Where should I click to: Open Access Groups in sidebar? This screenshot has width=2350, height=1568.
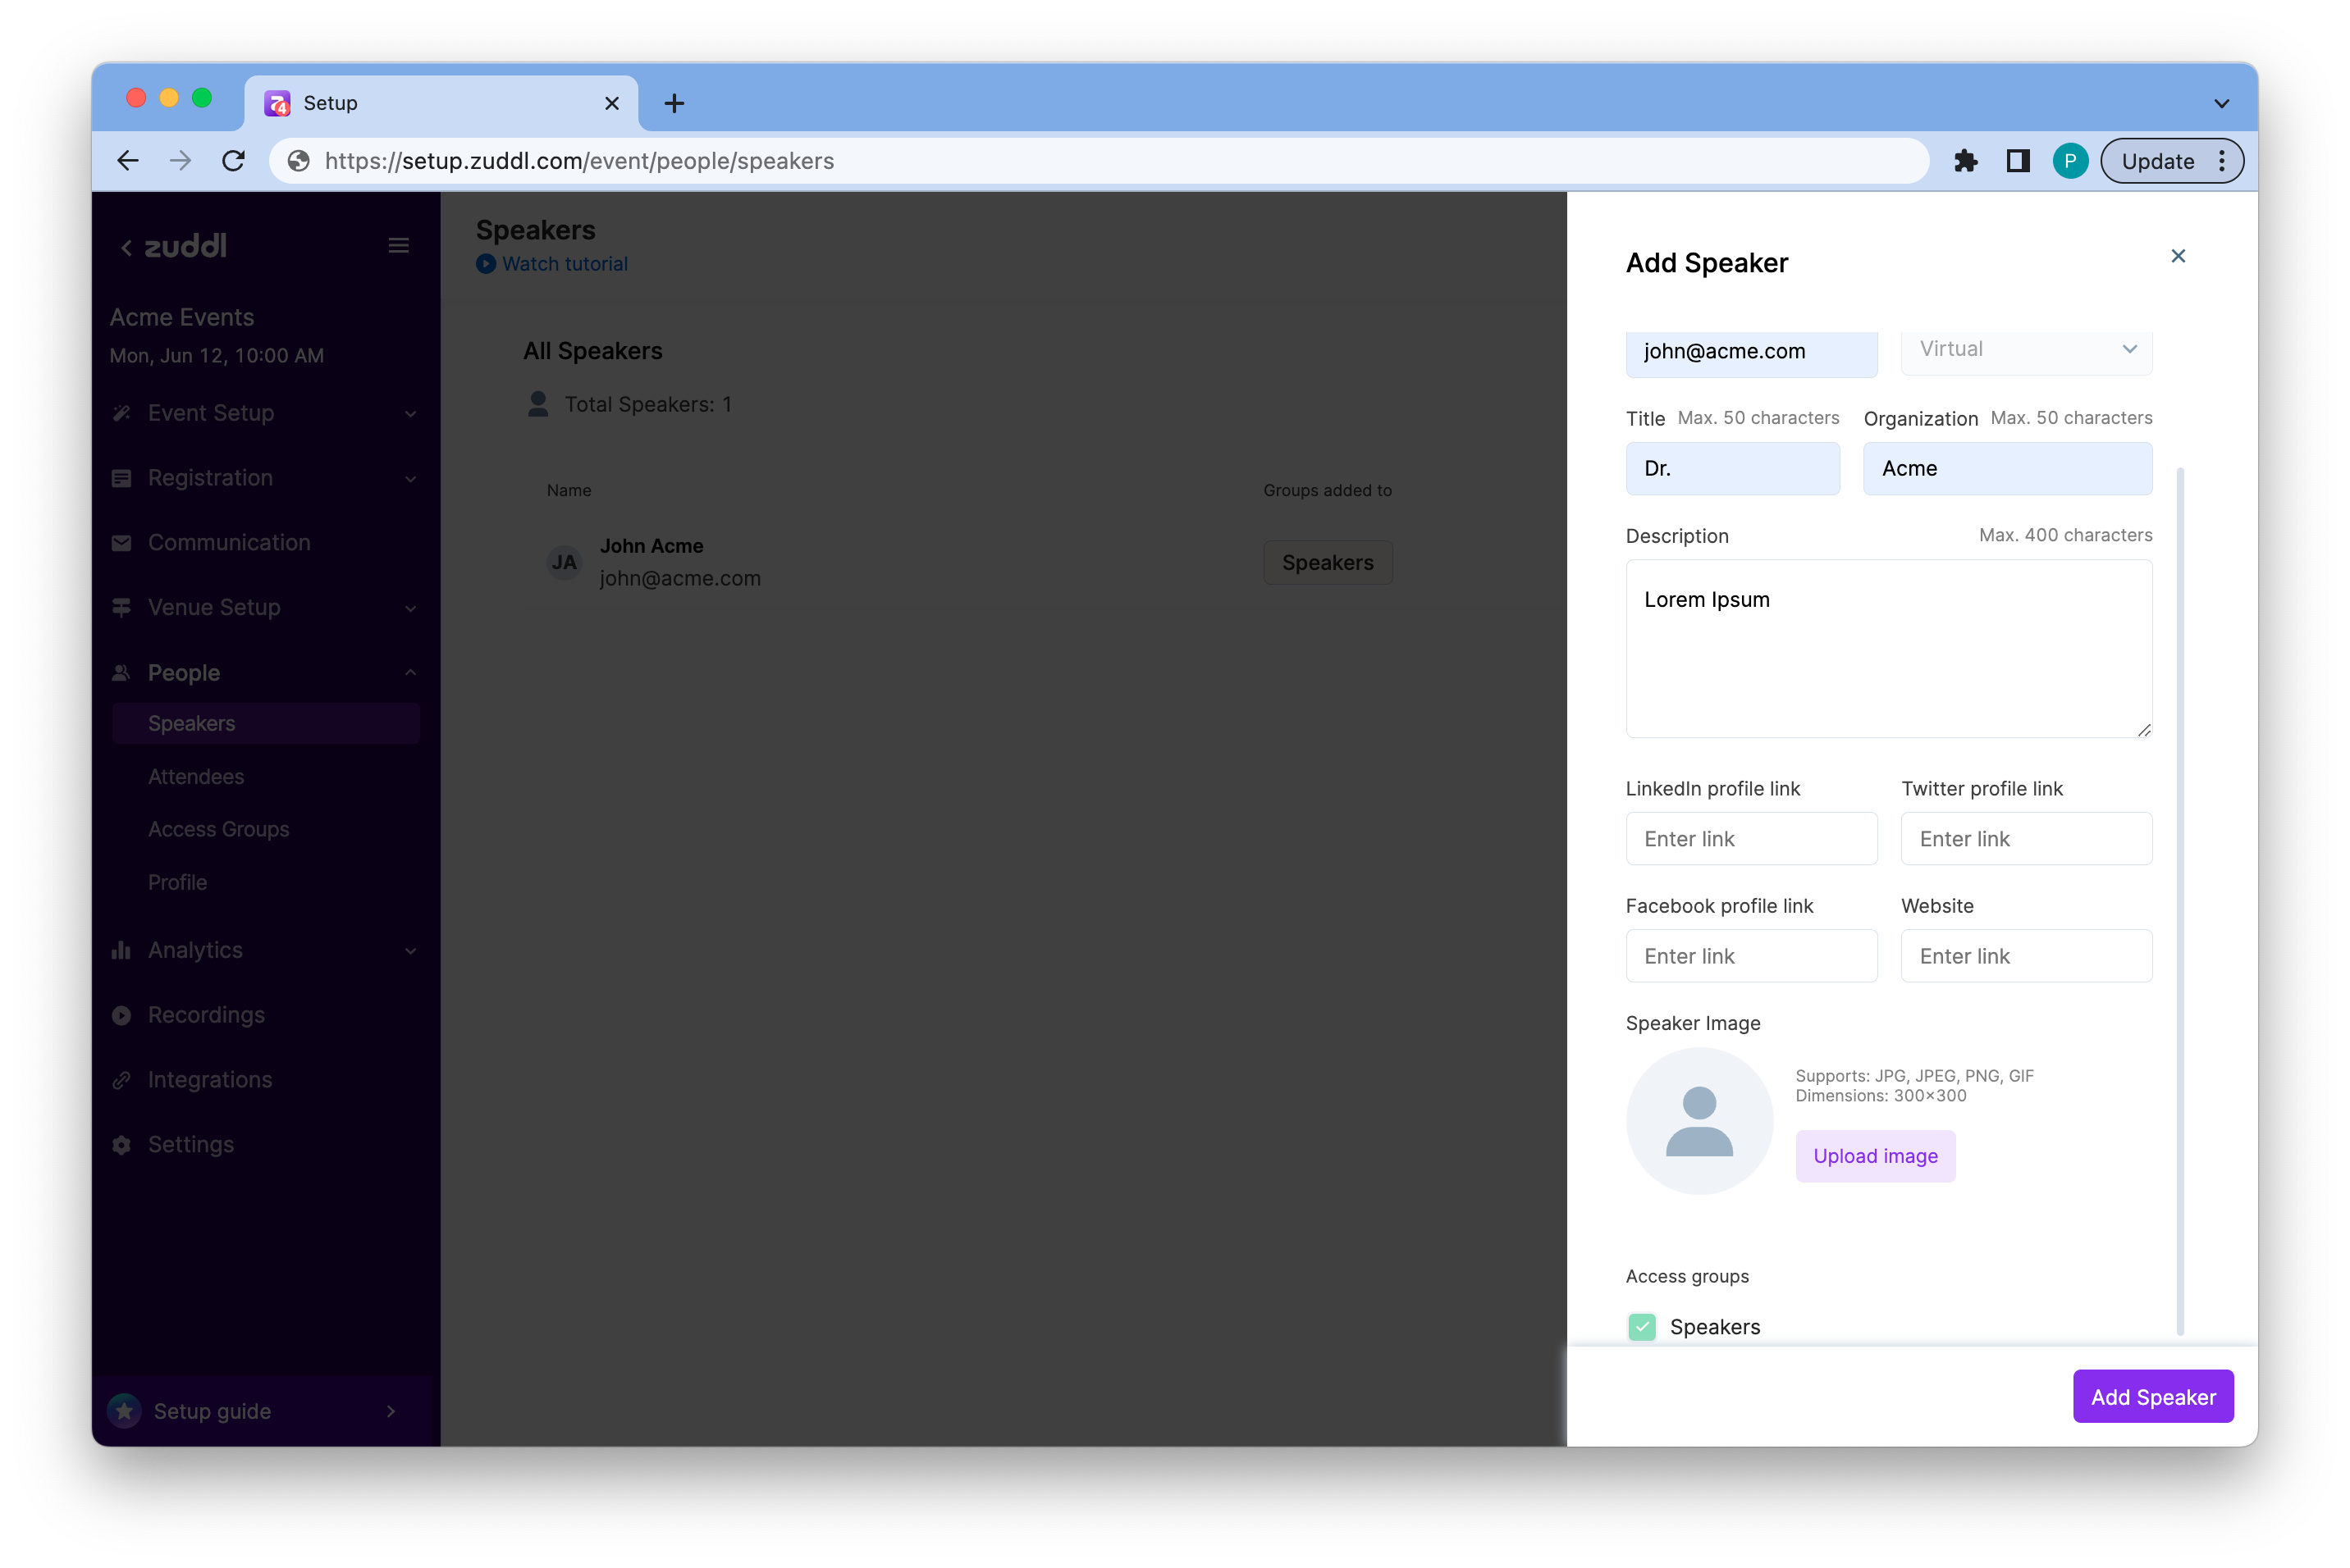(218, 829)
